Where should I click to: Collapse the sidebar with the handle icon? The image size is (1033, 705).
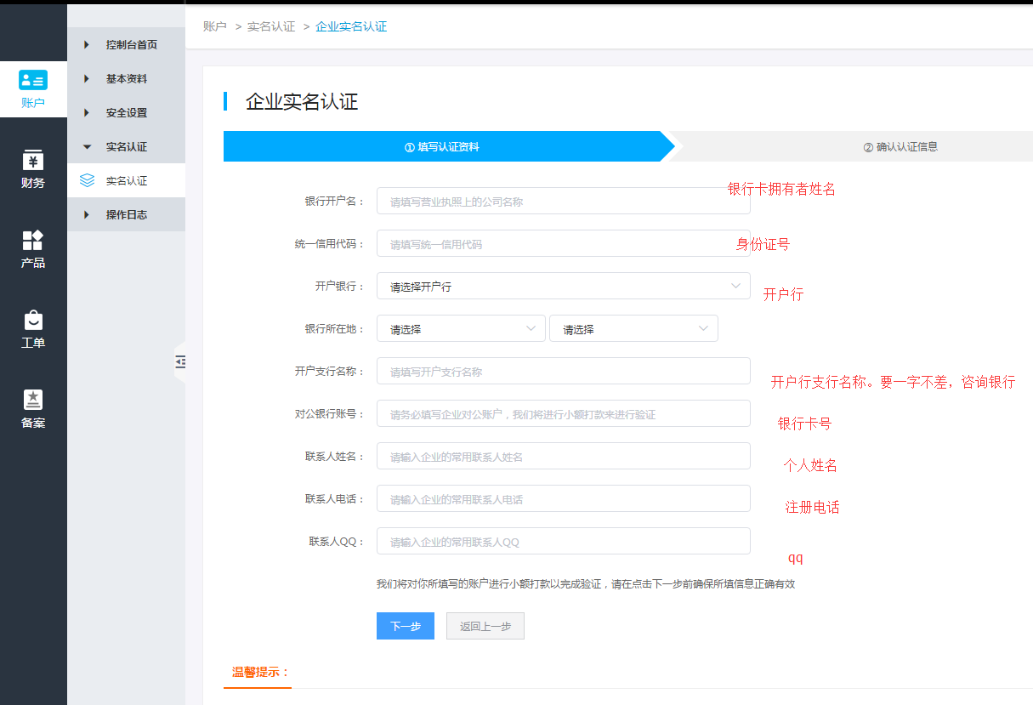179,361
